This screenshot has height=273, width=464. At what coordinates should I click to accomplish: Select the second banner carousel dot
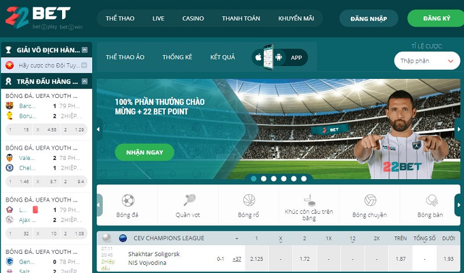264,179
